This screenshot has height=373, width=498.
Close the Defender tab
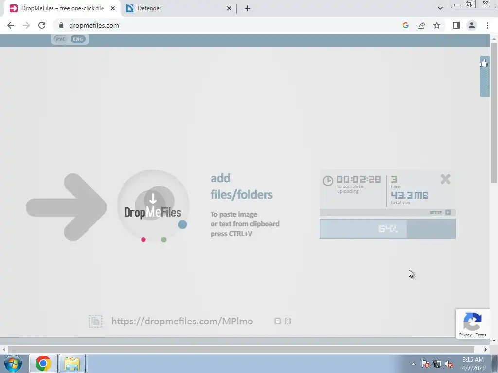pyautogui.click(x=229, y=9)
